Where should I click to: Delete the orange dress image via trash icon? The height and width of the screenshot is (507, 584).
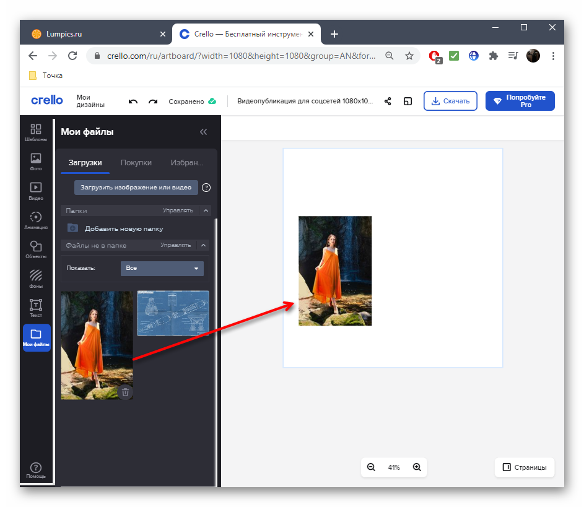coord(125,392)
